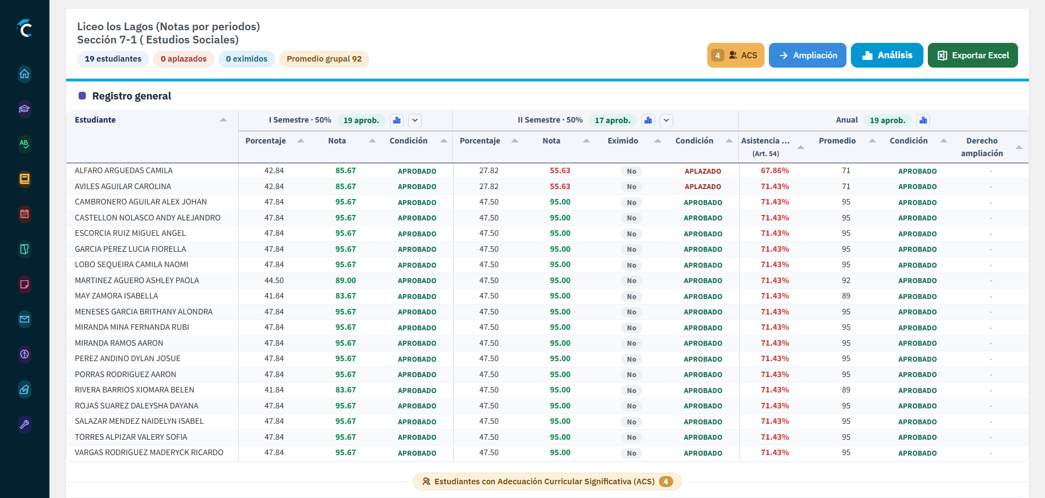Open Estudiantes con Adecuación Curricular Significativa section
Viewport: 1045px width, 498px height.
547,482
